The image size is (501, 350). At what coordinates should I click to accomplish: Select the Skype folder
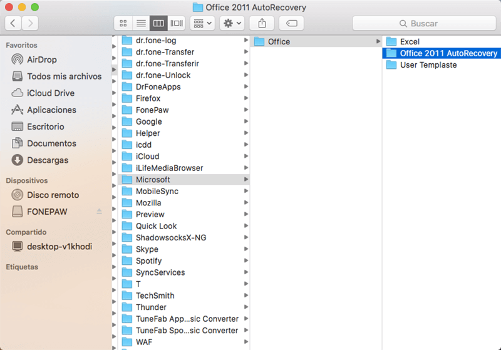point(183,249)
